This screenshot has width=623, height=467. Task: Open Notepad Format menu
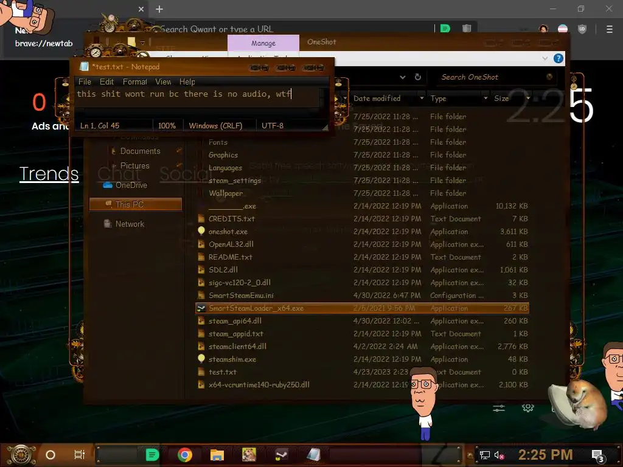click(x=134, y=81)
